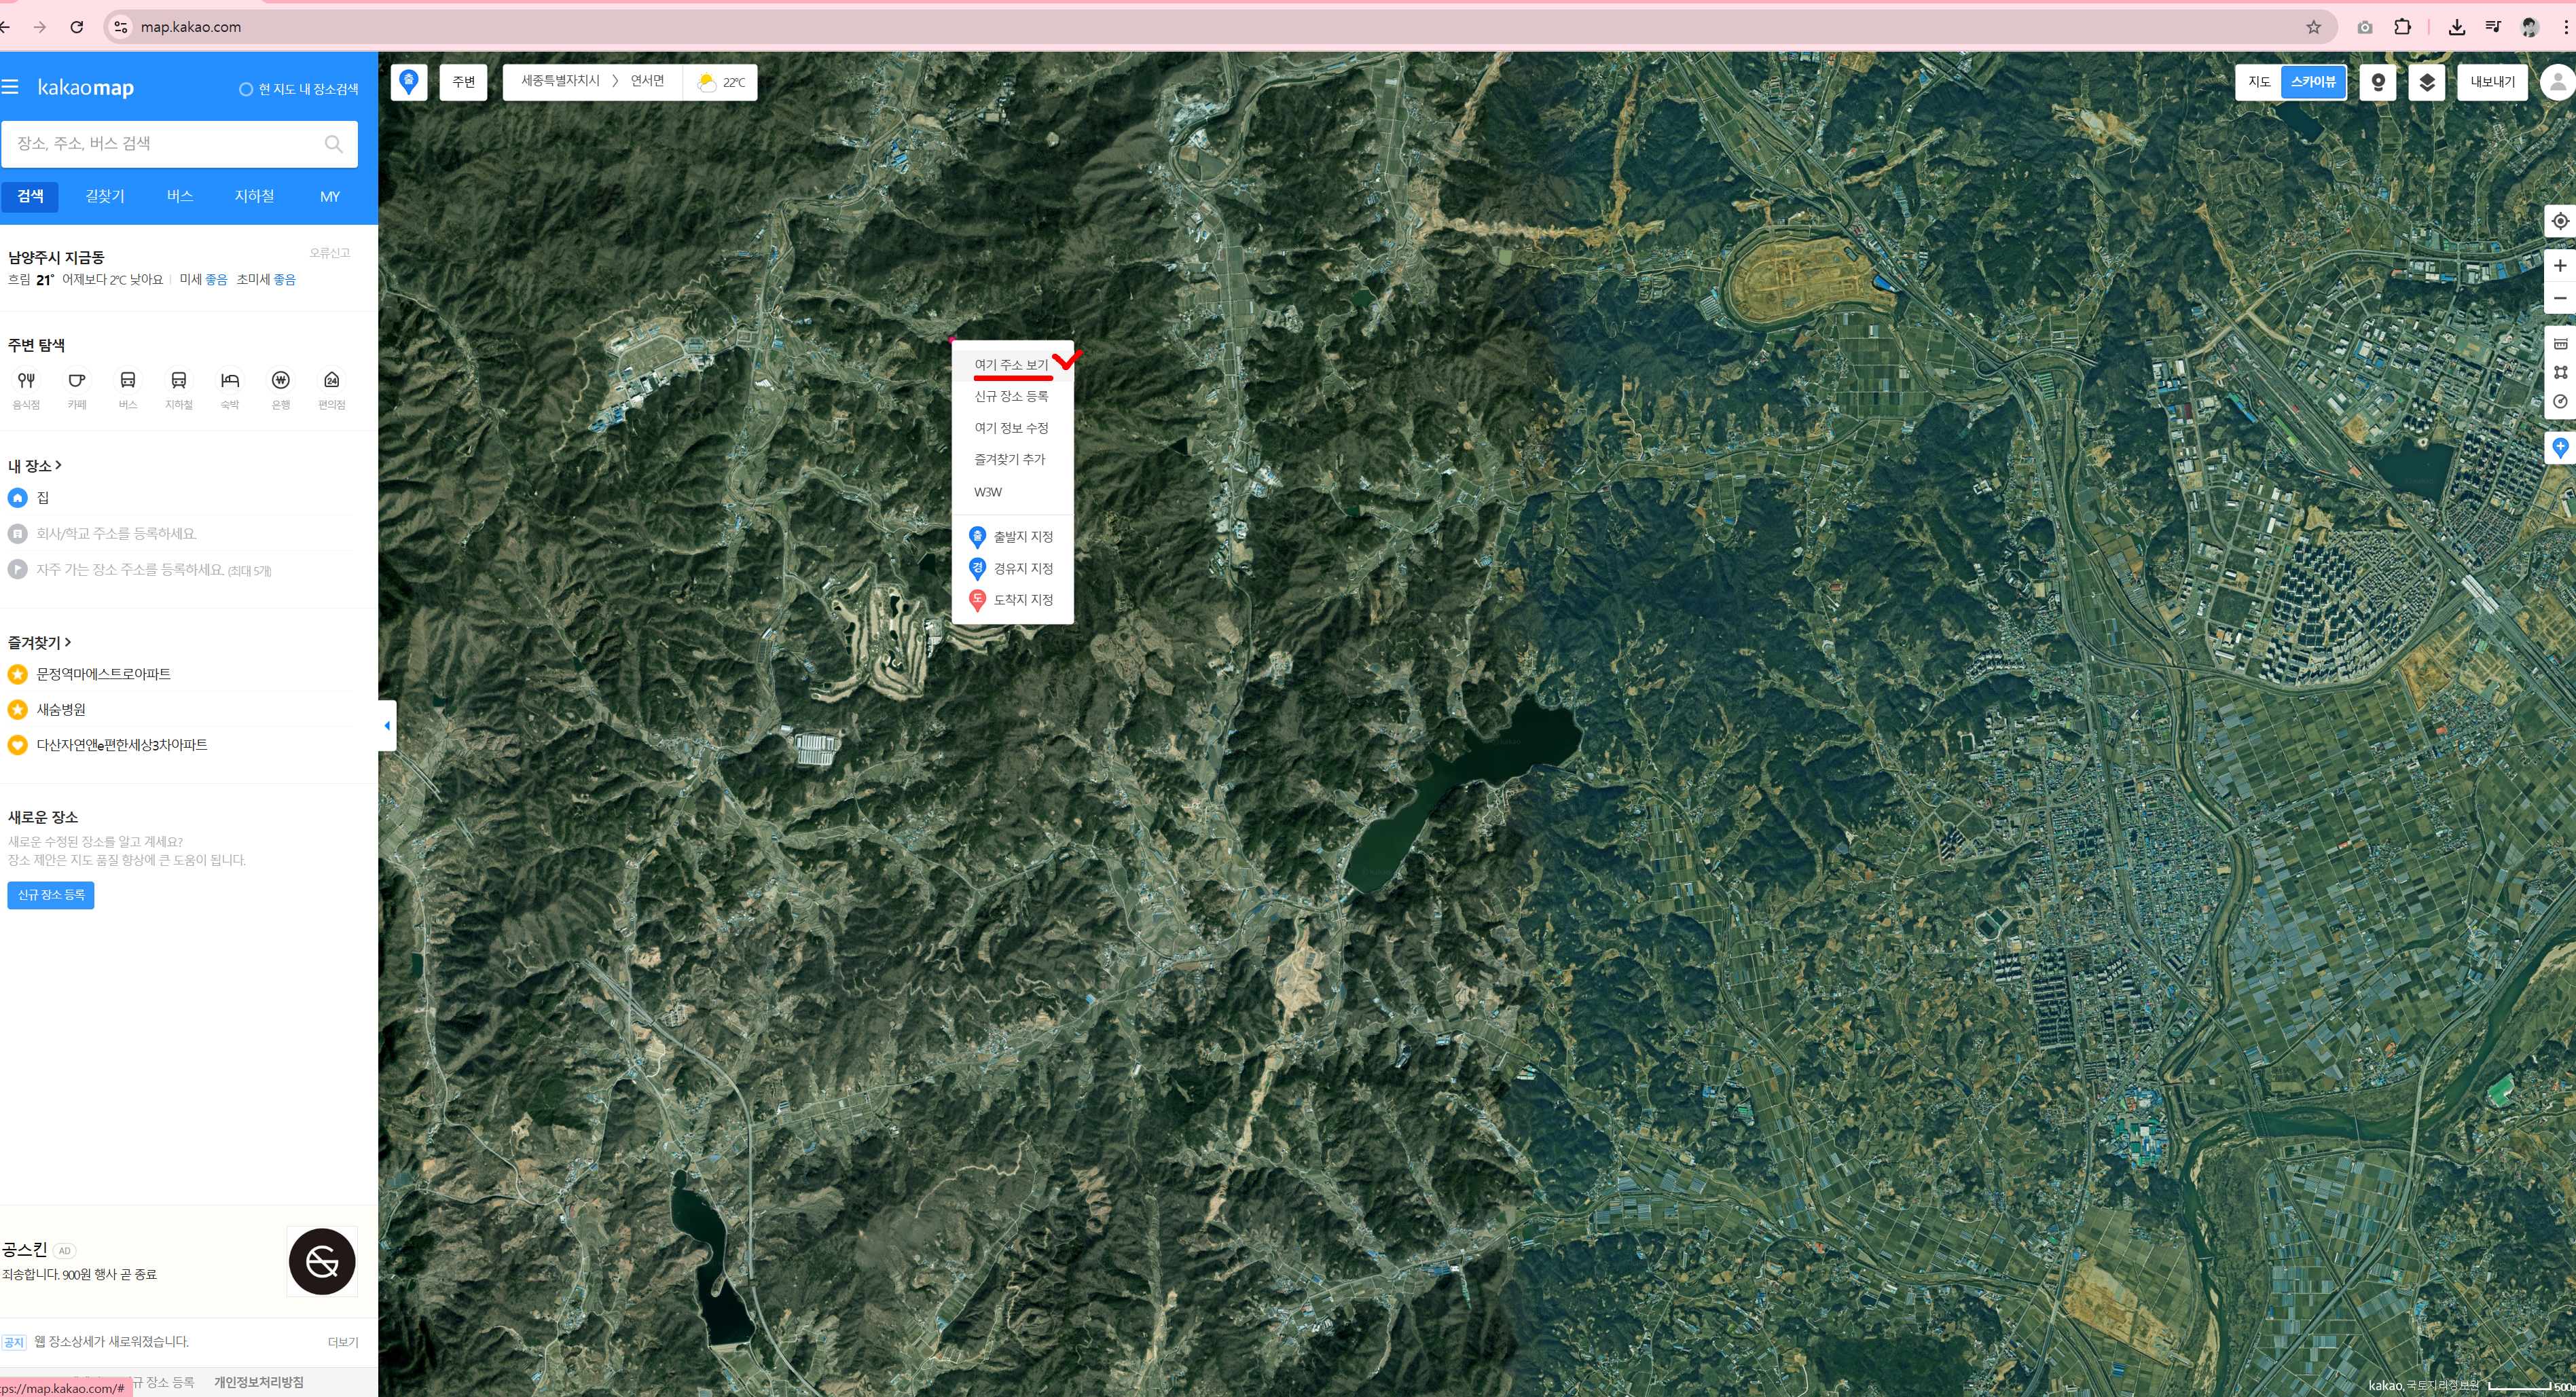Screen dimensions: 2576x1397
Task: Open the roadview camera icon
Action: [2377, 82]
